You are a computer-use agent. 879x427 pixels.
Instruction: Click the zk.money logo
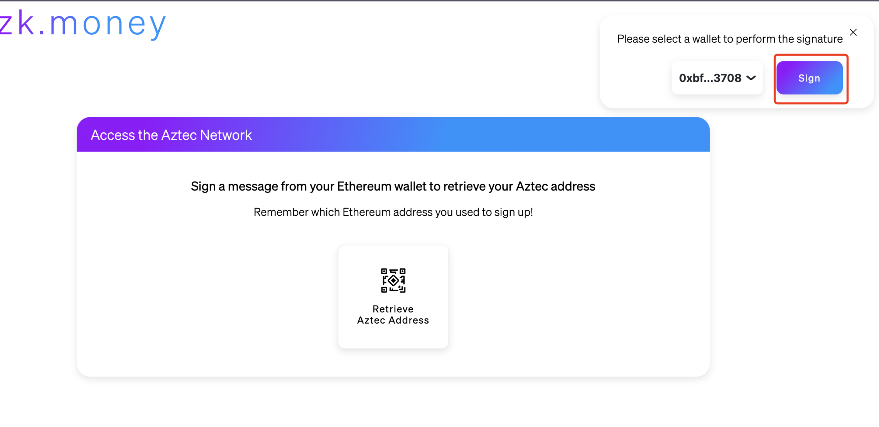click(x=83, y=24)
